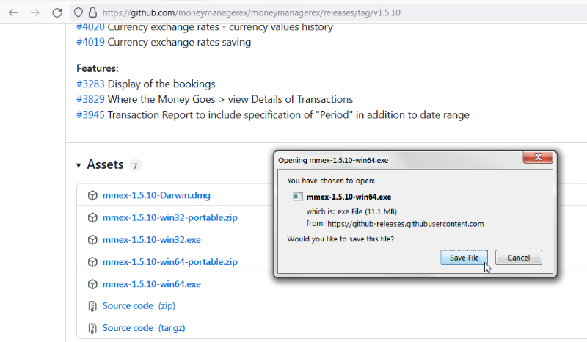
Task: Click 'Would you like to save this file?' text
Action: point(340,239)
